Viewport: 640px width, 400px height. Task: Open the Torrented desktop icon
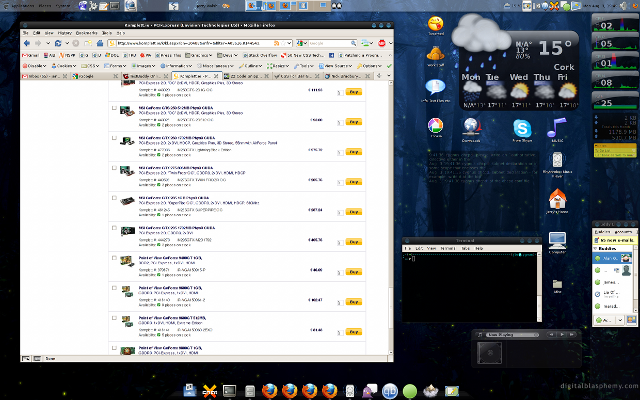436,24
